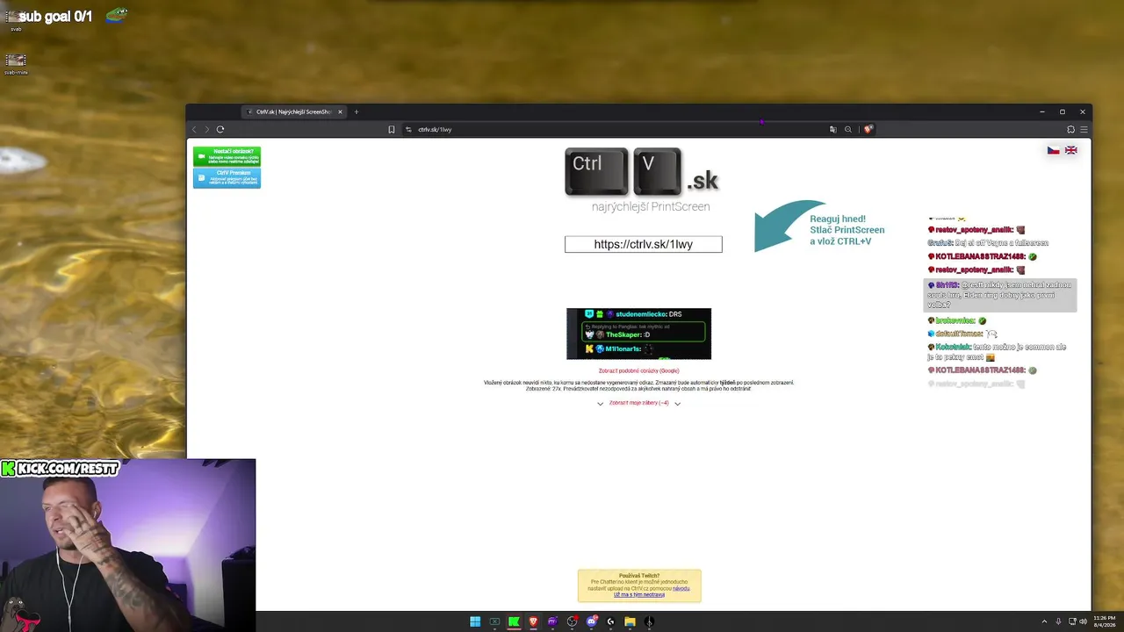Open the black round app icon right of File Explorer
Screen dimensions: 1124x632
(649, 621)
